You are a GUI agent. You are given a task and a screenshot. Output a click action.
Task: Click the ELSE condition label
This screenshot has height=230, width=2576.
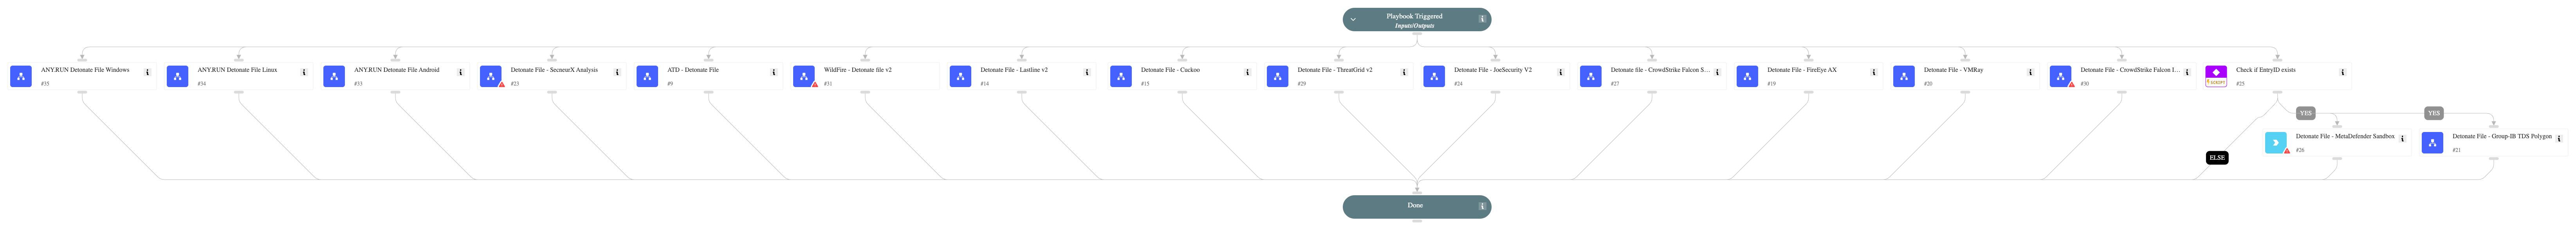point(2217,158)
